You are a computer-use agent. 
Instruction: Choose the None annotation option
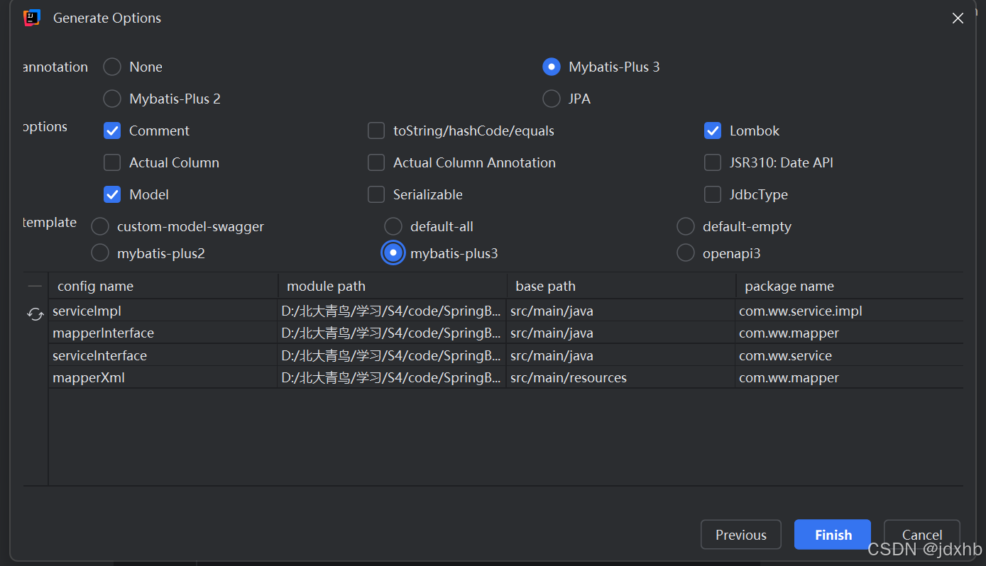point(112,67)
